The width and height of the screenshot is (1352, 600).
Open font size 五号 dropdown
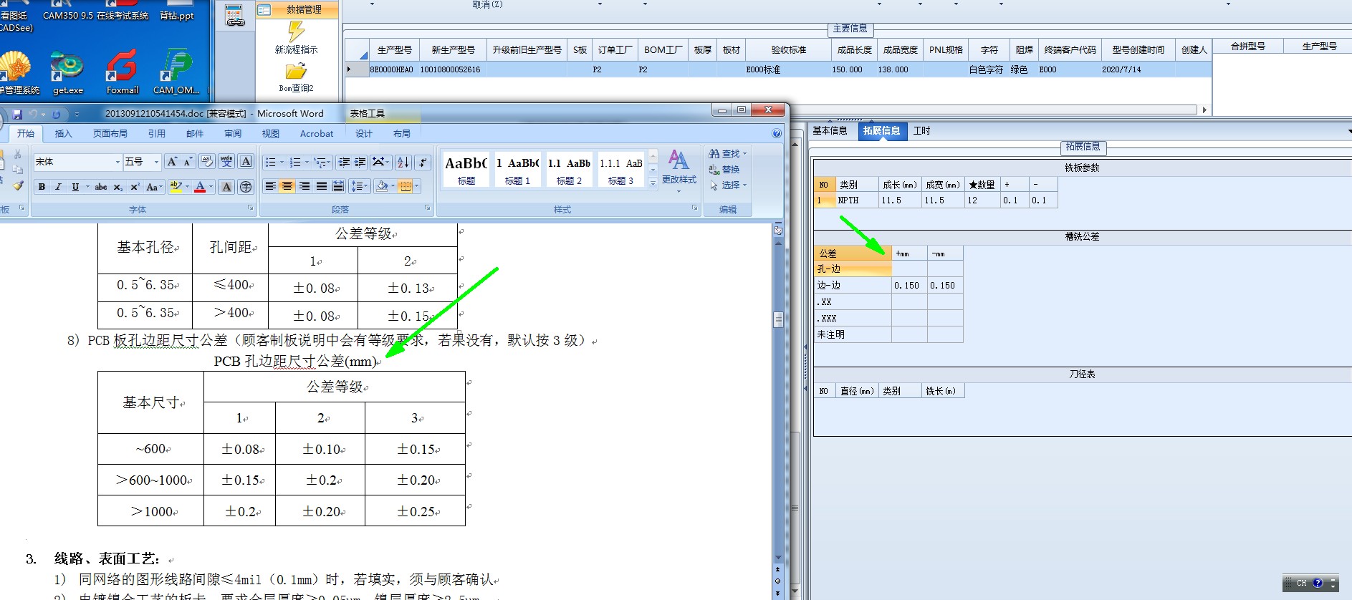tap(156, 162)
